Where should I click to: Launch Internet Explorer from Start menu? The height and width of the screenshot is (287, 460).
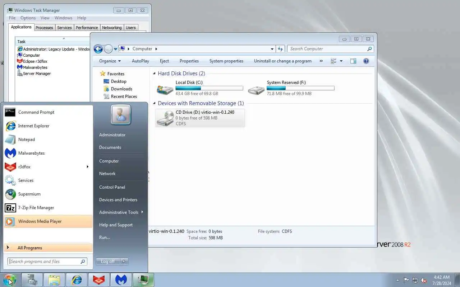coord(48,126)
